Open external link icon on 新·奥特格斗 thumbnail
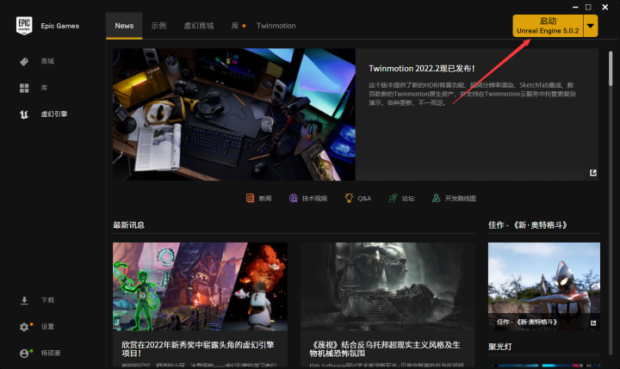620x369 pixels. (x=593, y=323)
